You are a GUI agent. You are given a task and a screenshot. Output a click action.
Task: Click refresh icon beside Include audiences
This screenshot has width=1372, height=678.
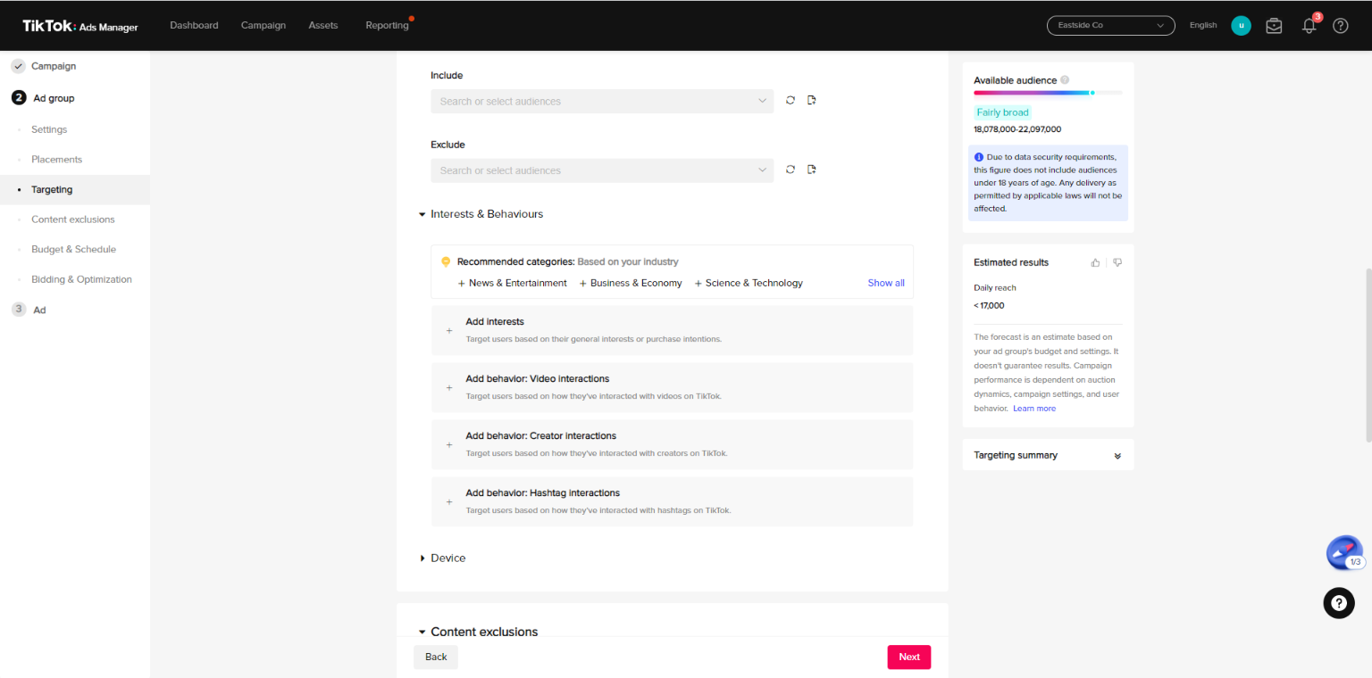click(x=791, y=101)
